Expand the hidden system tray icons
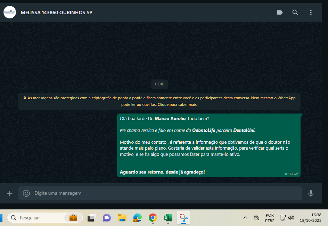 coord(245,218)
